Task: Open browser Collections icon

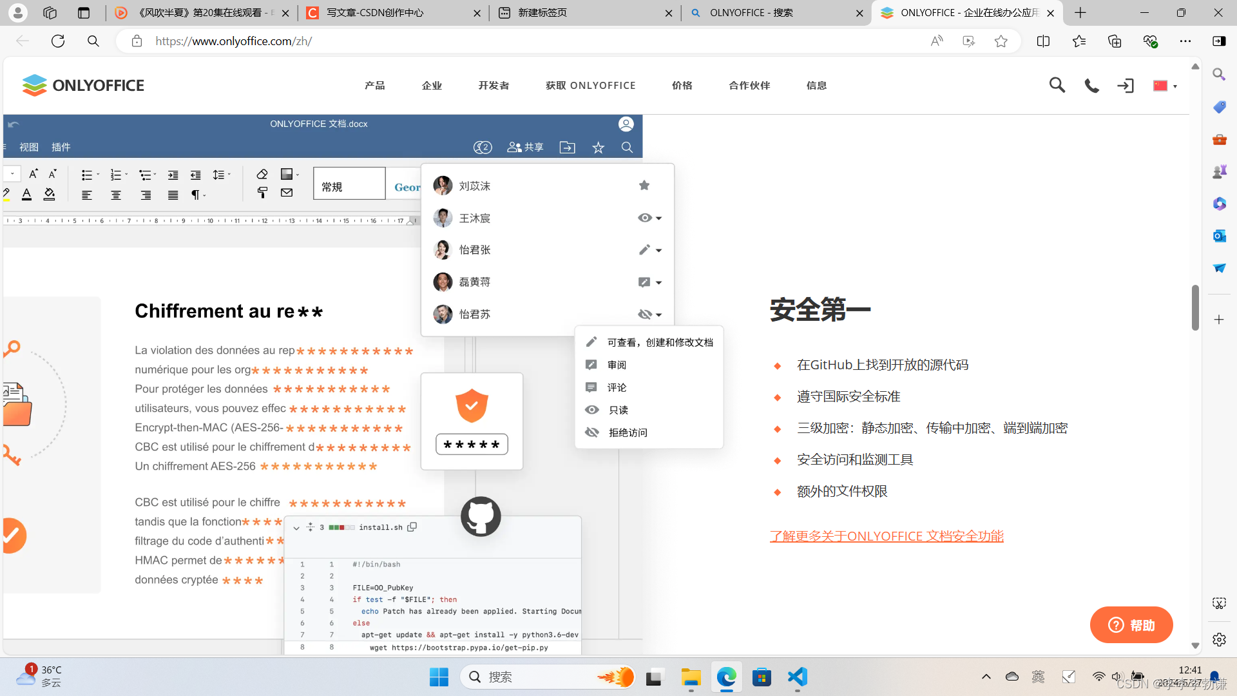Action: [1115, 41]
